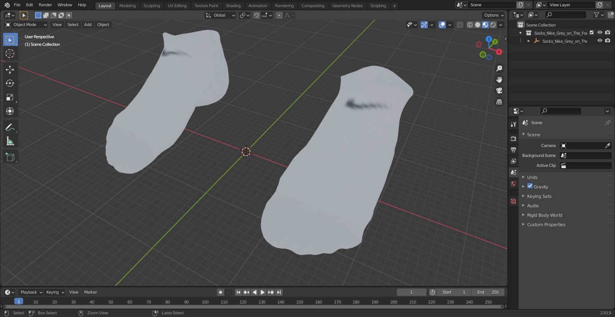The width and height of the screenshot is (615, 317).
Task: Hide the Socks_Nike_Grey collection in viewport
Action: 600,32
